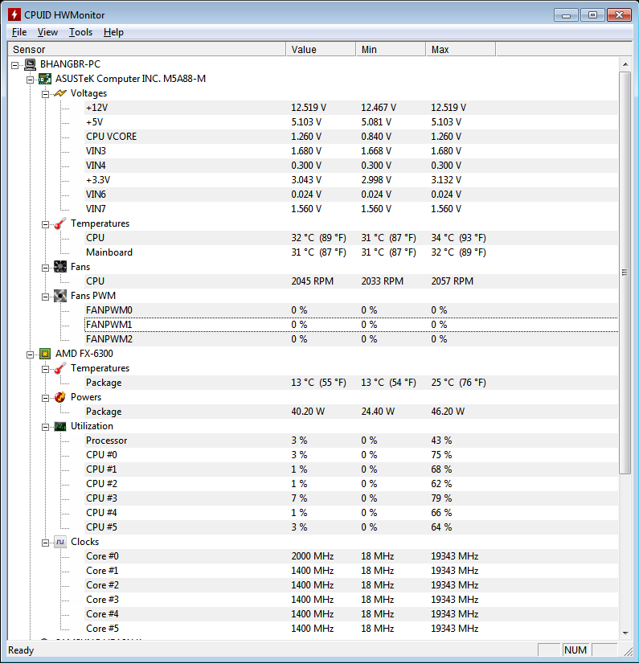Screen dimensions: 639x664
Task: Collapse the BHANGBR-PC root node
Action: point(14,65)
